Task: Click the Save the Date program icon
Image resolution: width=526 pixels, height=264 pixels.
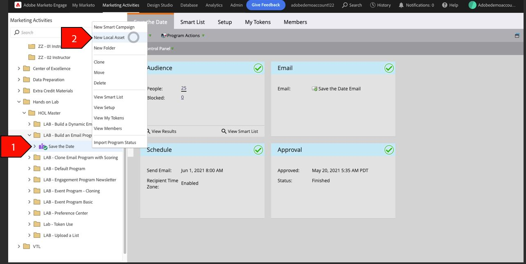Action: click(43, 147)
